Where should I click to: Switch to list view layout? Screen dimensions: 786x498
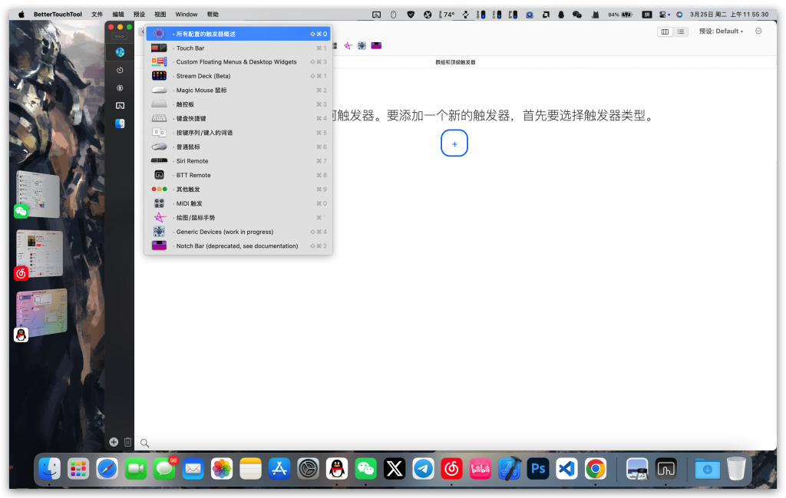[x=680, y=31]
